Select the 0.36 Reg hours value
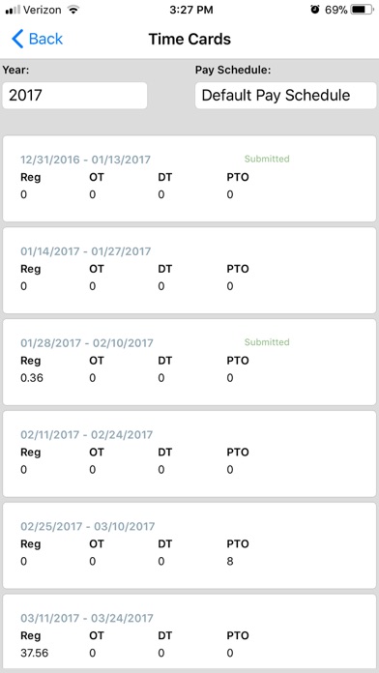The height and width of the screenshot is (673, 379). (32, 378)
